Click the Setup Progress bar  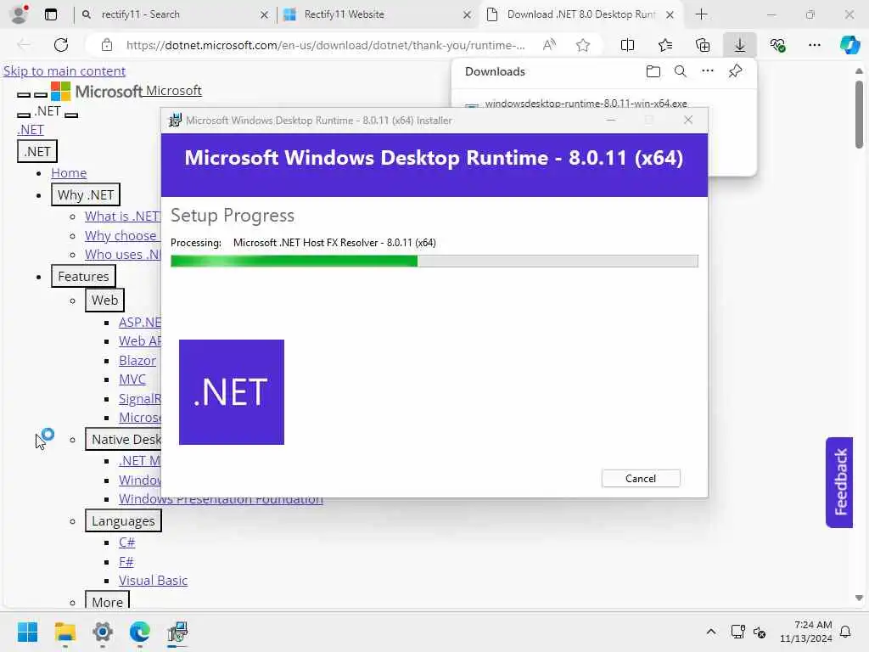(434, 261)
